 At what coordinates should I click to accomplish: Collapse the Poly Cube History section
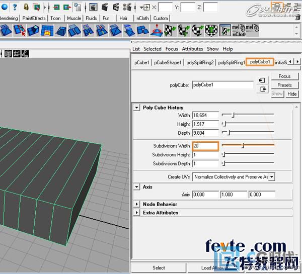(x=136, y=108)
